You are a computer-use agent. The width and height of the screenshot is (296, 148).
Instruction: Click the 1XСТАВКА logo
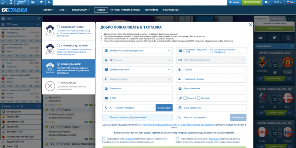click(x=15, y=10)
